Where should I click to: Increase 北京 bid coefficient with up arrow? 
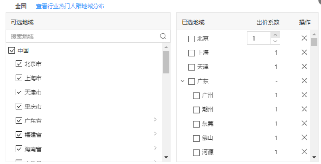click(x=275, y=34)
